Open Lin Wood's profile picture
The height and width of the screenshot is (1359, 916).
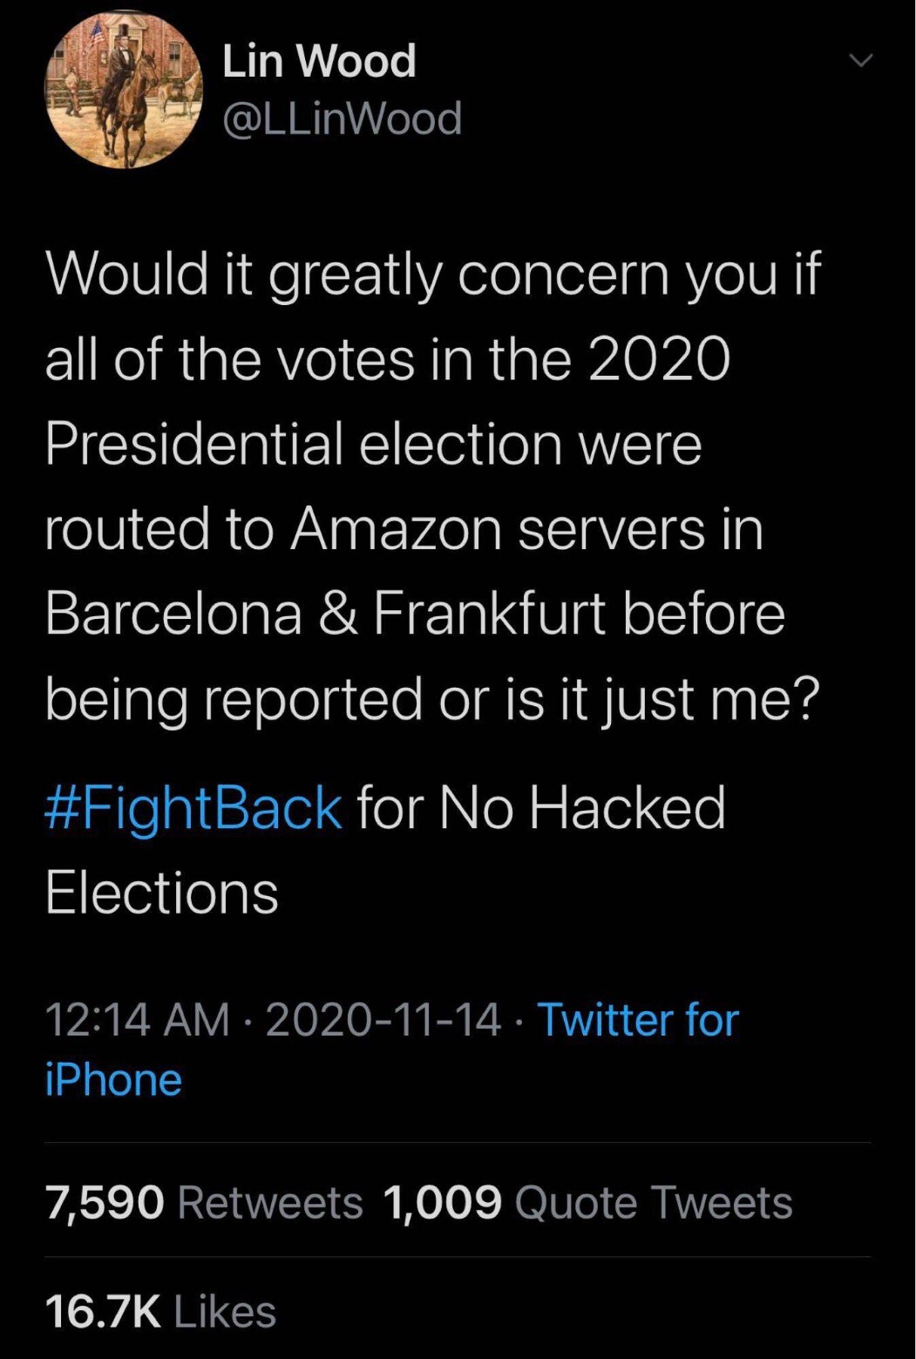pos(124,91)
